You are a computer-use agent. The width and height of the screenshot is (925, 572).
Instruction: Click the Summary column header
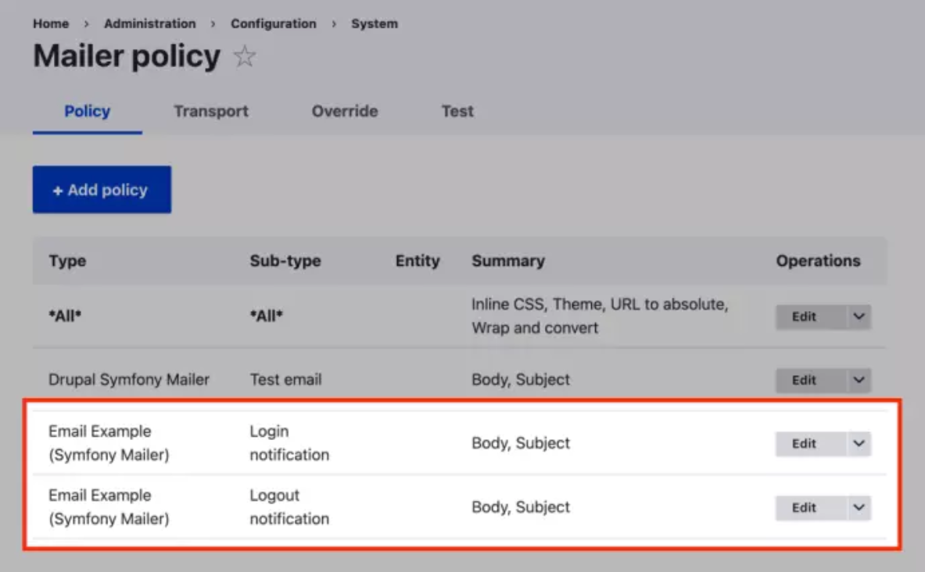pos(508,261)
